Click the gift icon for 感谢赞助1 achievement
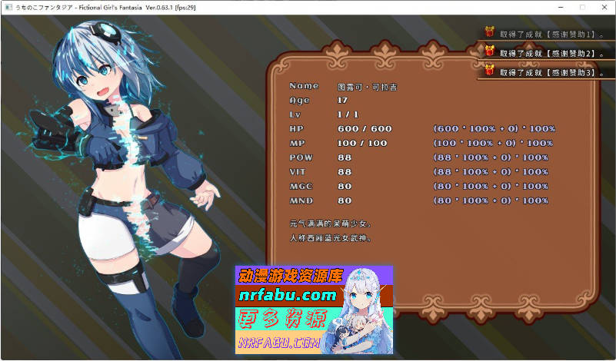The width and height of the screenshot is (616, 361). (488, 32)
